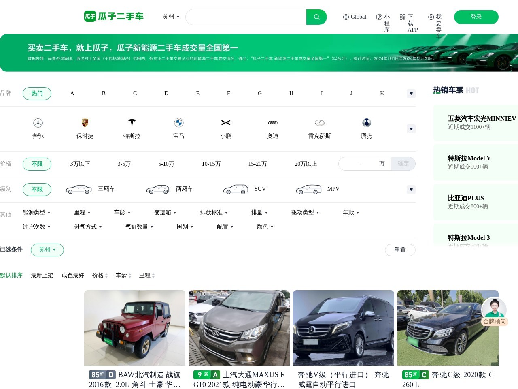Select the Lexus (雷克萨斯) brand logo

tap(320, 123)
